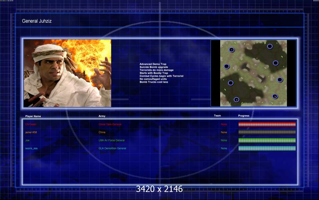The image size is (319, 200).
Task: Select player name seans_ass
Action: pos(31,148)
